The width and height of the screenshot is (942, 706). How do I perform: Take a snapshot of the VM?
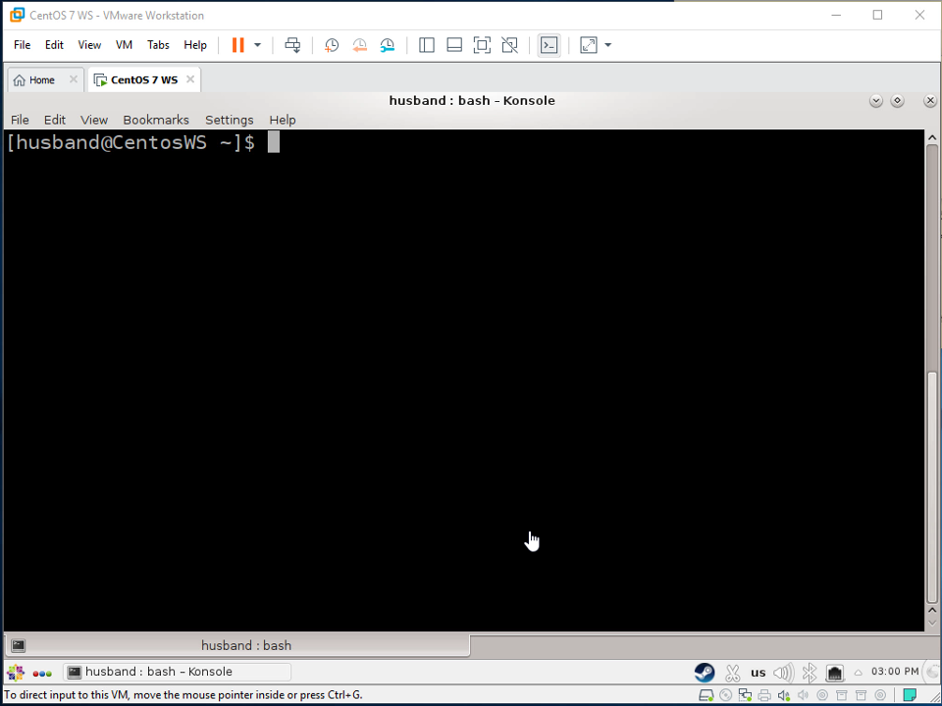click(x=332, y=45)
